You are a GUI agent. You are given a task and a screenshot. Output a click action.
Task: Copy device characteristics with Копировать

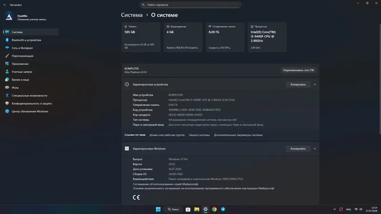(298, 85)
